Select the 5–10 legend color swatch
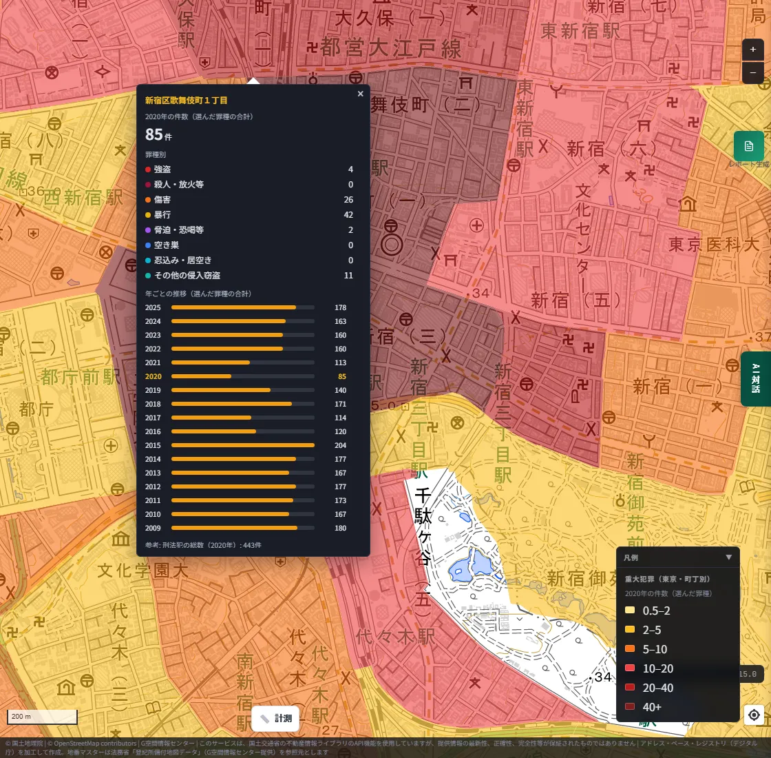The image size is (771, 758). [629, 648]
